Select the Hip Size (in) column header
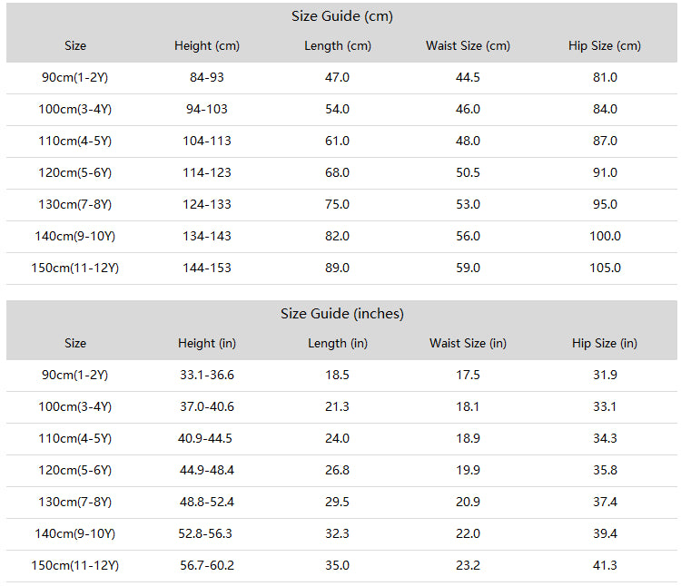The image size is (681, 586). click(x=605, y=343)
